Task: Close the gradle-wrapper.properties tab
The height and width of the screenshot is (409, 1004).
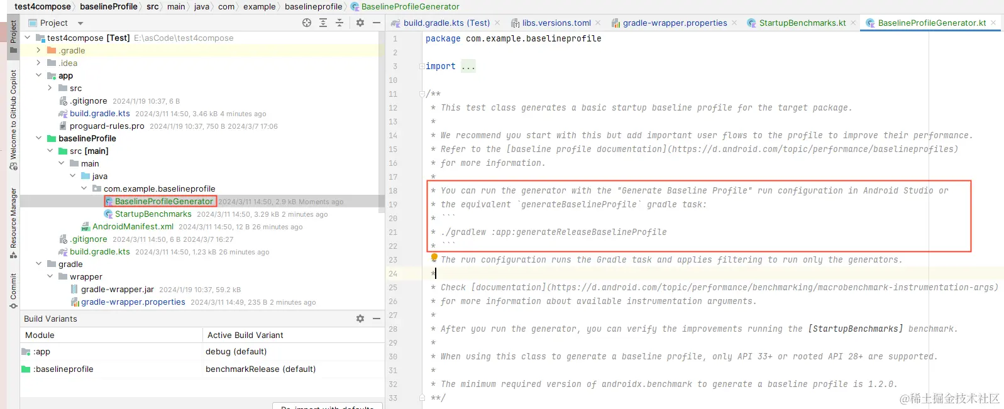Action: (x=734, y=23)
